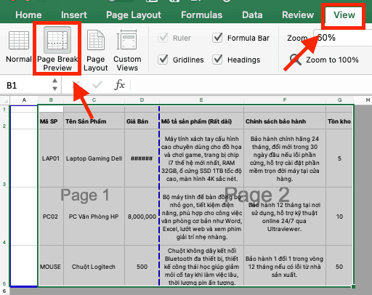Open the Page Layout ribbon tab
The image size is (372, 295).
(x=134, y=15)
